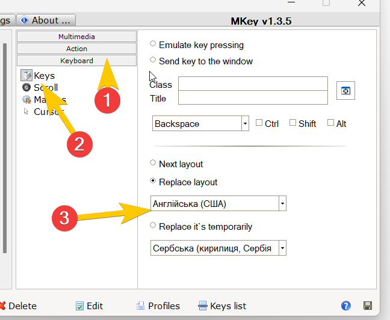The height and width of the screenshot is (320, 390).
Task: Click the save floppy disk icon
Action: (x=368, y=306)
